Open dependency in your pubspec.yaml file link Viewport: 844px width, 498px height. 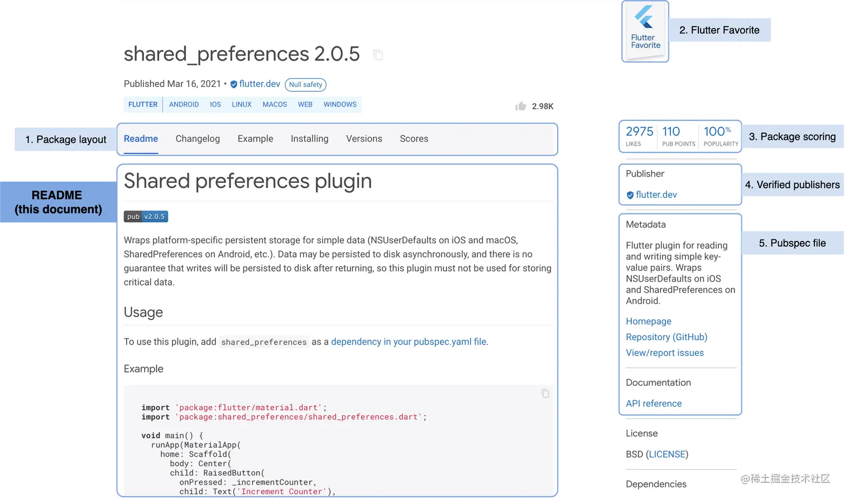[409, 342]
